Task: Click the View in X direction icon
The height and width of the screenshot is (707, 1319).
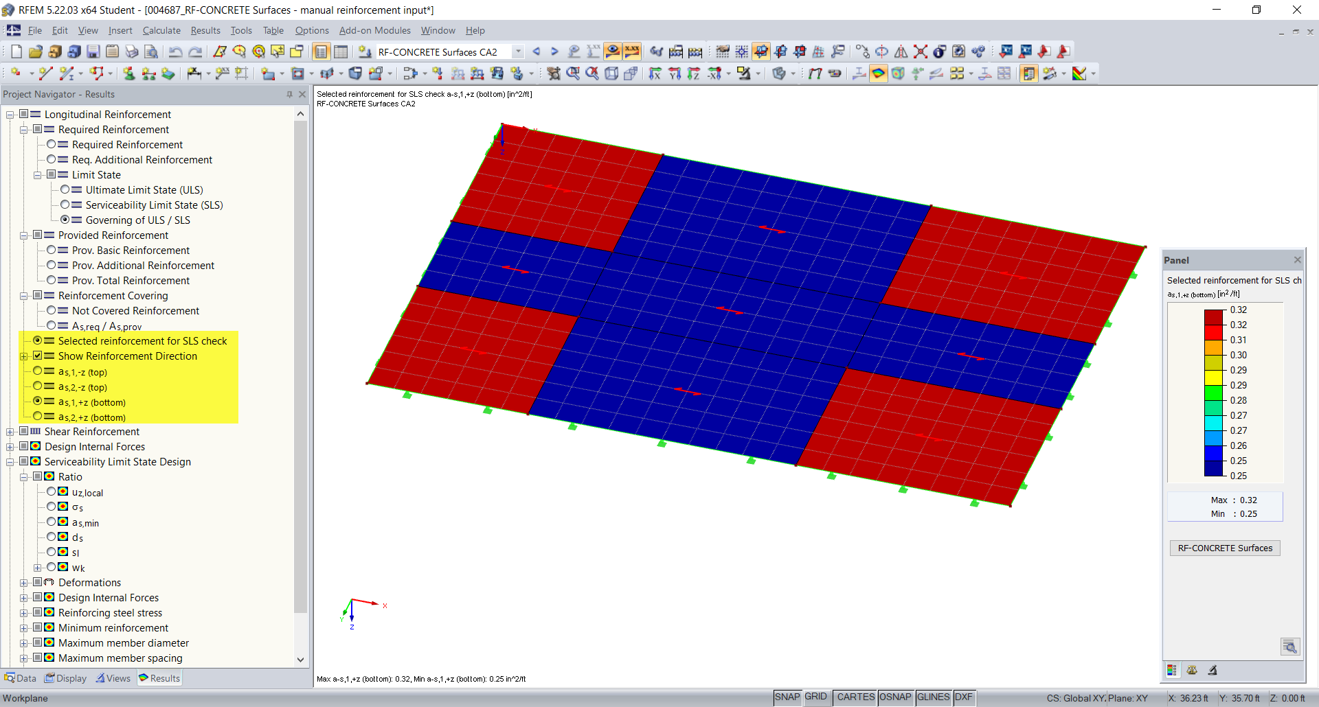Action: [x=653, y=73]
